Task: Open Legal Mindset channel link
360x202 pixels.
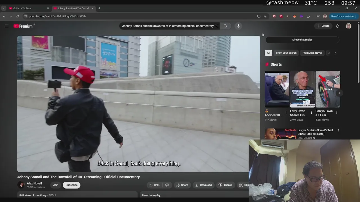Action: (x=305, y=138)
